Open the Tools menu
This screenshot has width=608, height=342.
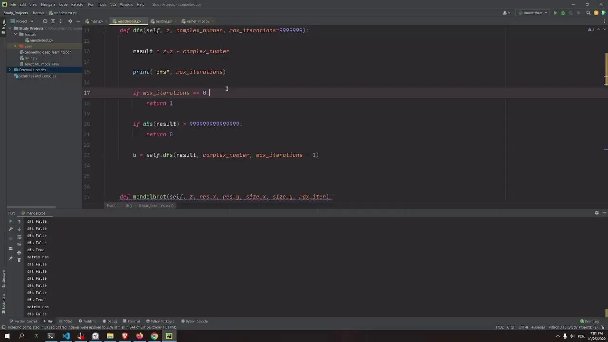tap(102, 4)
